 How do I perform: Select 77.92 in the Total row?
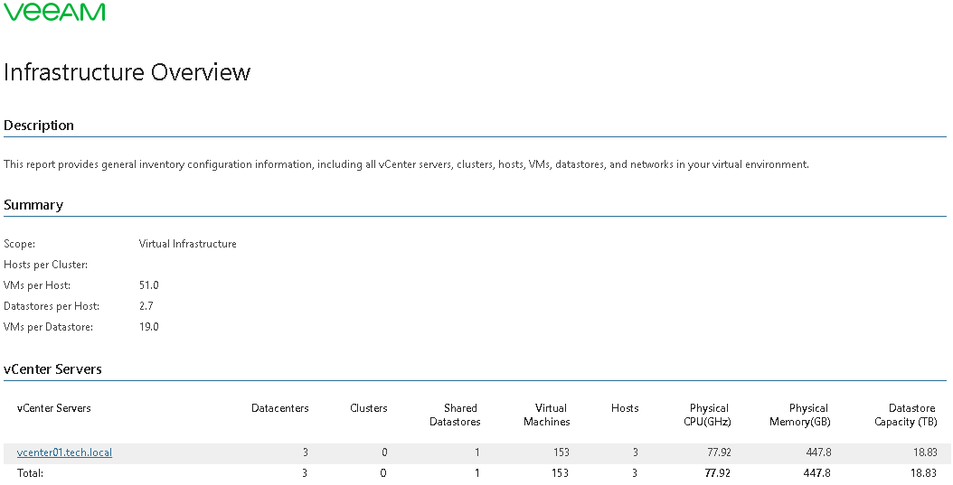(719, 473)
